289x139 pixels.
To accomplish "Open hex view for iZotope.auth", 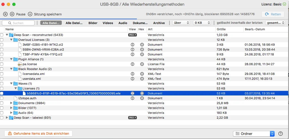I will [142, 98].
